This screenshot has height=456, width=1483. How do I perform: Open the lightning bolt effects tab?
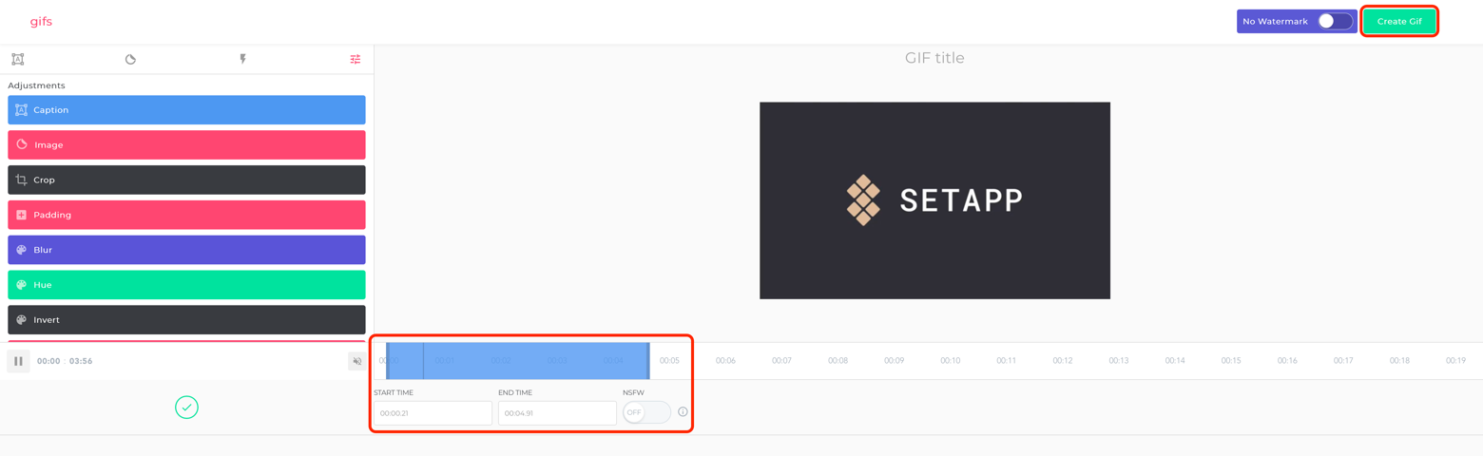pyautogui.click(x=242, y=59)
